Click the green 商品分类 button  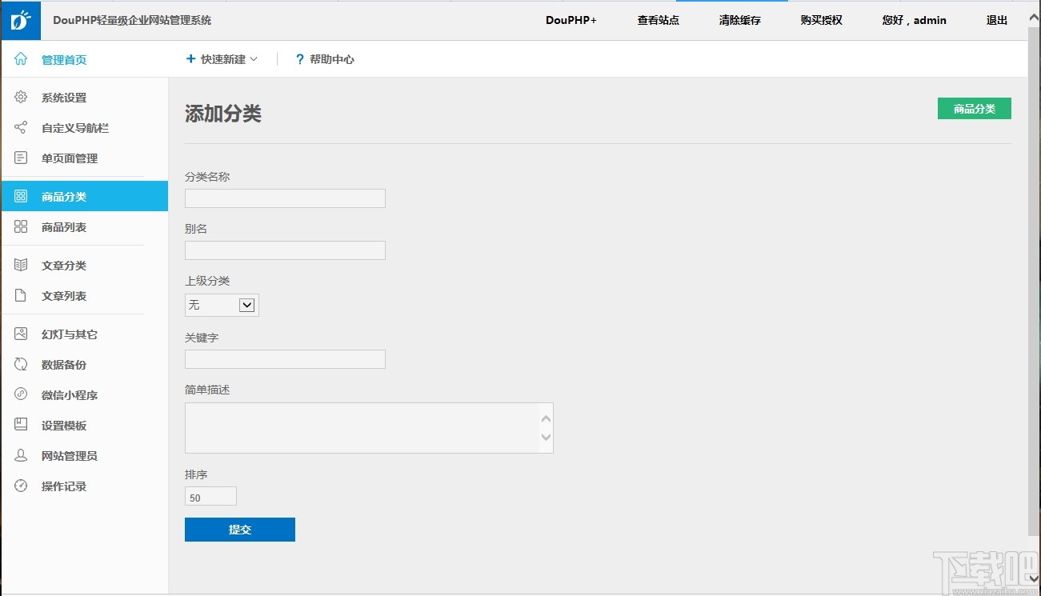pyautogui.click(x=975, y=109)
